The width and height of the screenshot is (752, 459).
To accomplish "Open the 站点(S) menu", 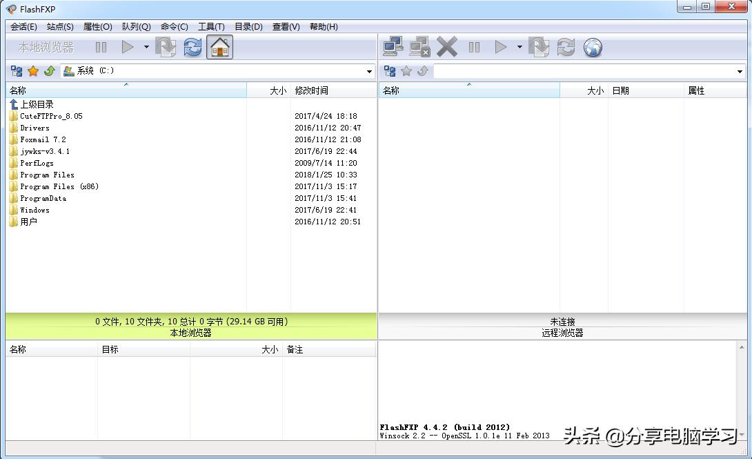I will (59, 27).
